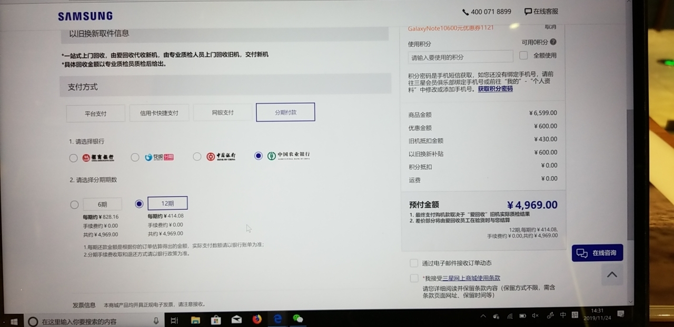
Task: Click the phone number 400 071 8899
Action: point(491,12)
